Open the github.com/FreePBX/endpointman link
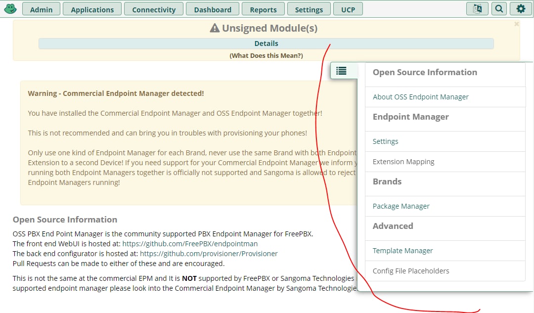Screen dimensions: 534x313 190,244
